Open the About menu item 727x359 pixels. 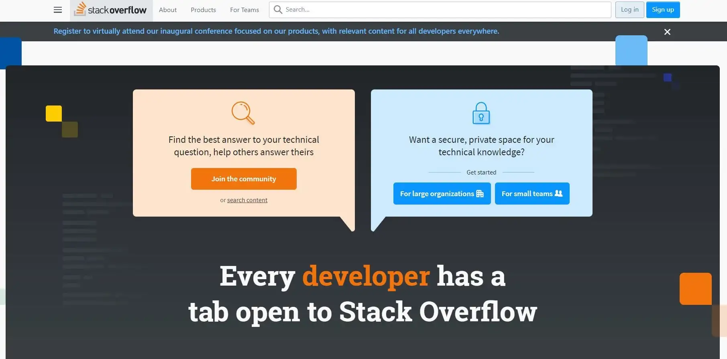(168, 10)
